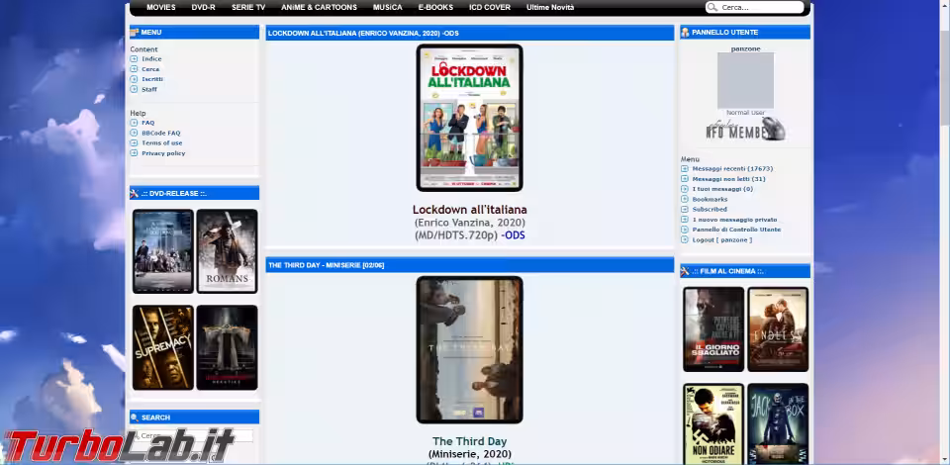950x465 pixels.
Task: Click the PANNELLO UTENTE user icon
Action: coord(685,32)
